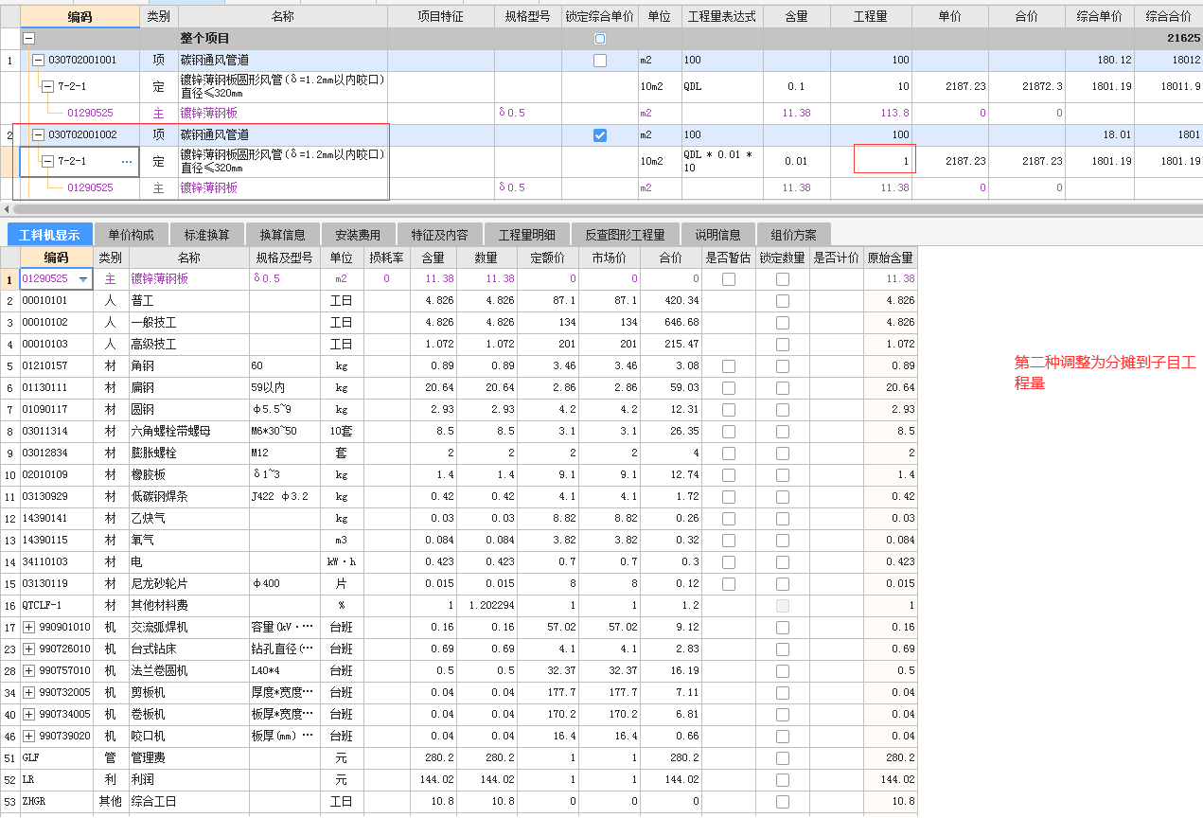
Task: Switch to the 特征及内容 tab
Action: point(439,235)
